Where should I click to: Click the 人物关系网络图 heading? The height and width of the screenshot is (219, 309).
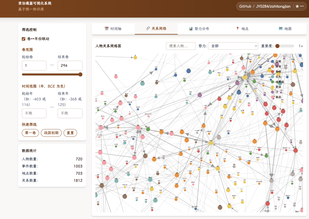click(108, 46)
